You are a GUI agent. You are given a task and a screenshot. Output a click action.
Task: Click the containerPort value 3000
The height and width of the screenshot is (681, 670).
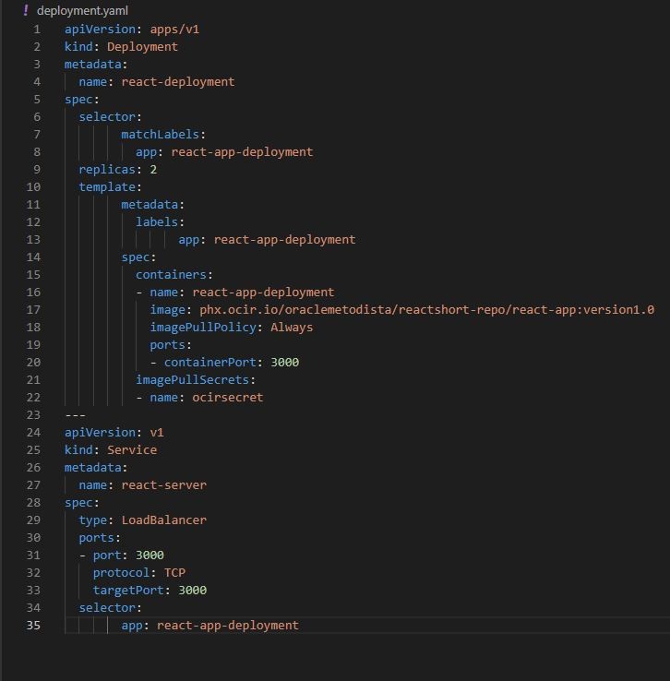[285, 363]
